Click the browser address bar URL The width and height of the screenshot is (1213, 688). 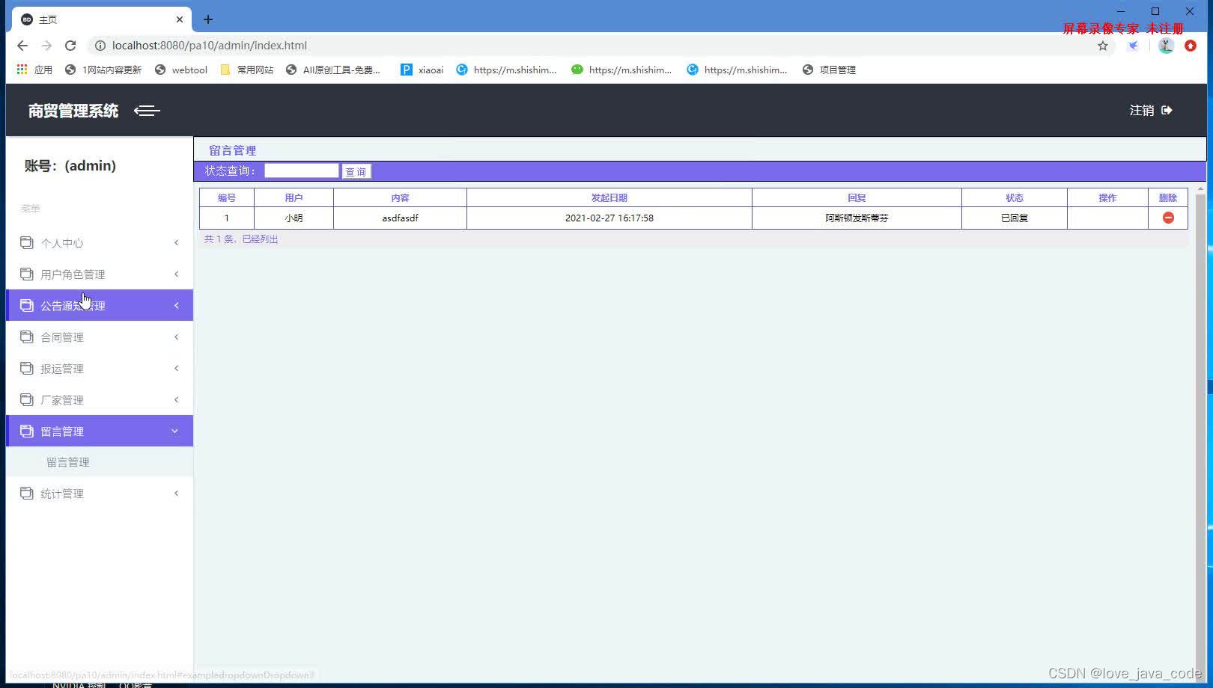pos(210,46)
